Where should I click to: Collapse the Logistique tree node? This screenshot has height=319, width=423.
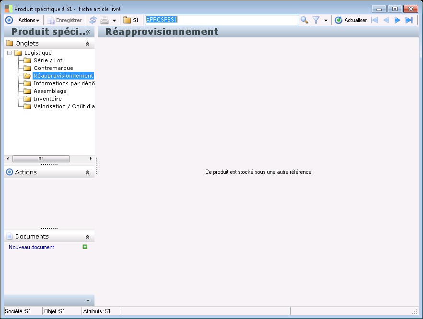point(10,53)
